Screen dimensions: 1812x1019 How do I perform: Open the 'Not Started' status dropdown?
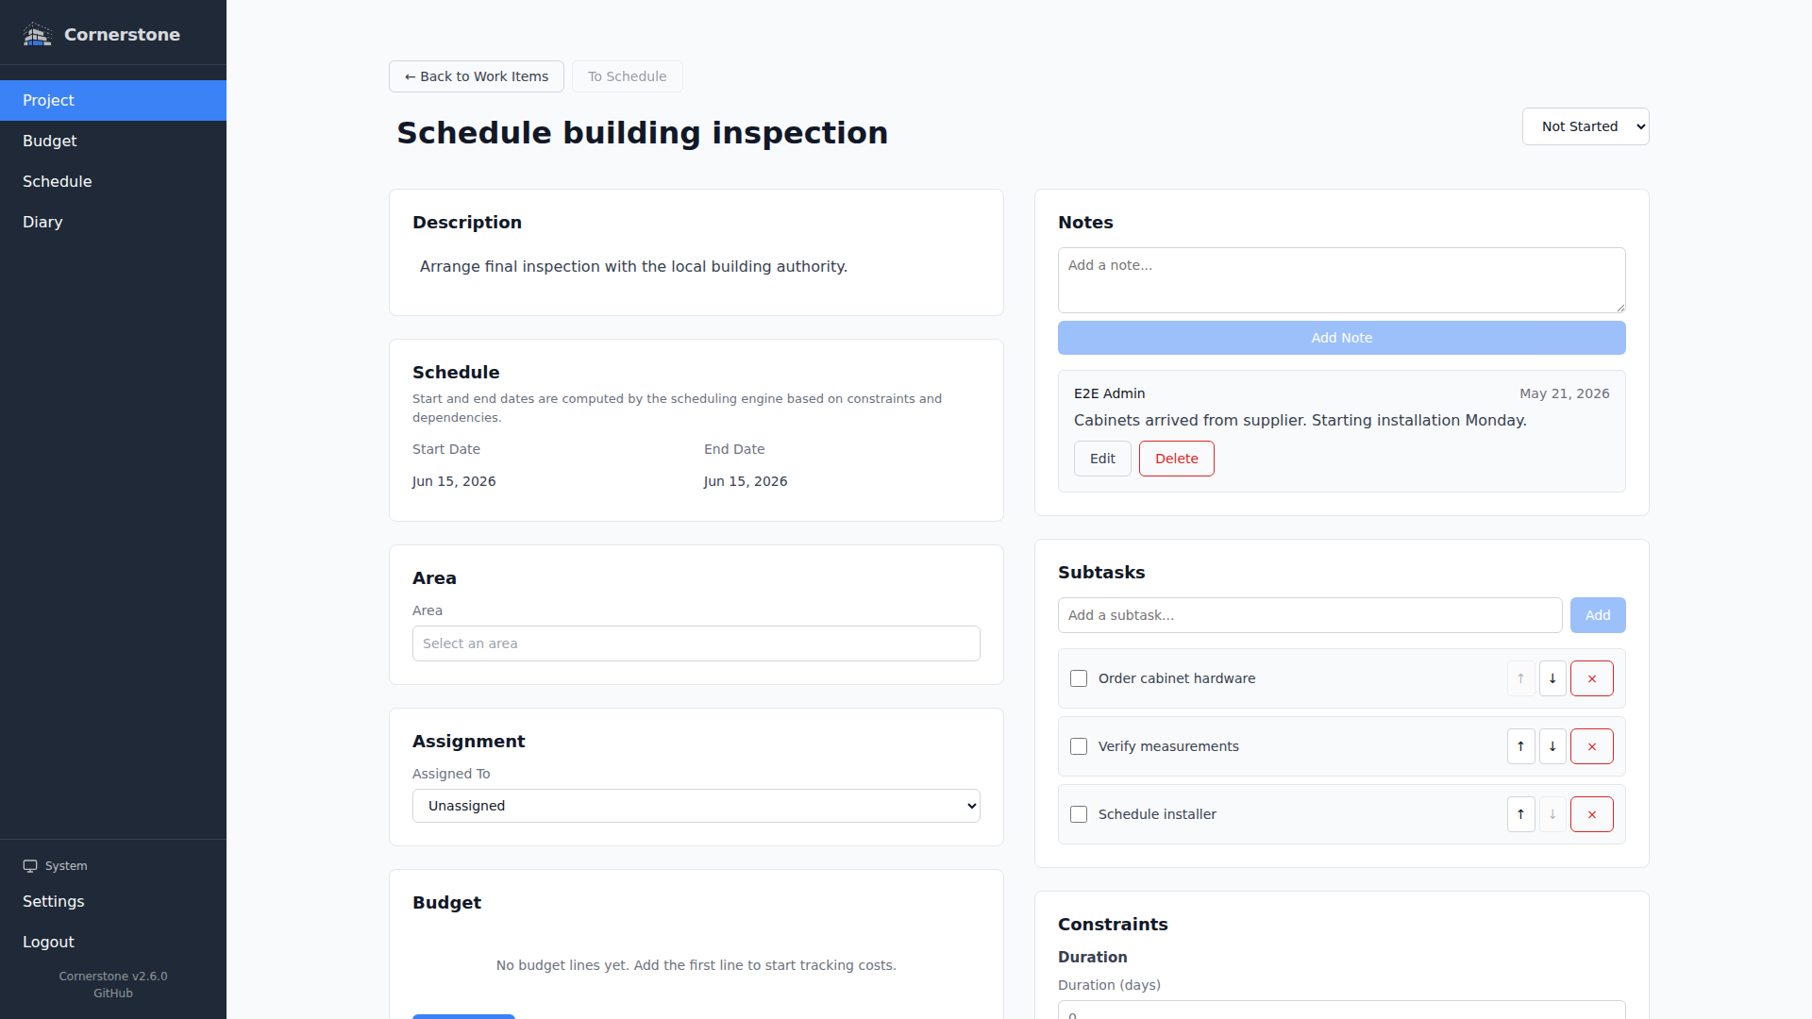1585,126
